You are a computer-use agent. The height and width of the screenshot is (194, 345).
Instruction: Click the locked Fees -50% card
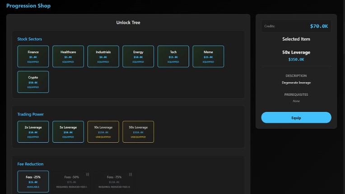(71, 181)
